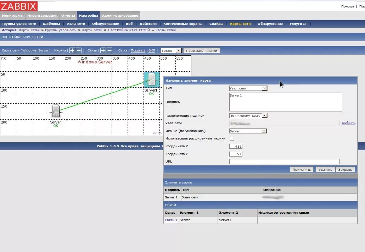This screenshot has width=365, height=252.
Task: Open history link НАСТРОЙКА КАРТ СЕТЕЙ
Action: (129, 30)
